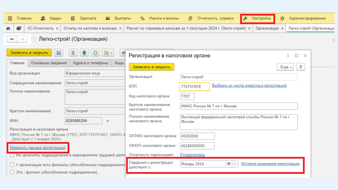Open the Настройка menu

tap(258, 18)
